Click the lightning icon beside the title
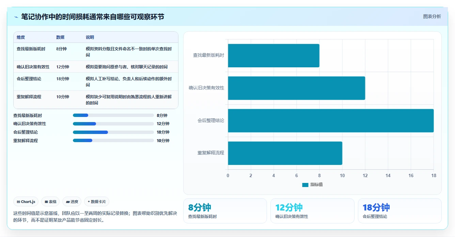 (16, 17)
